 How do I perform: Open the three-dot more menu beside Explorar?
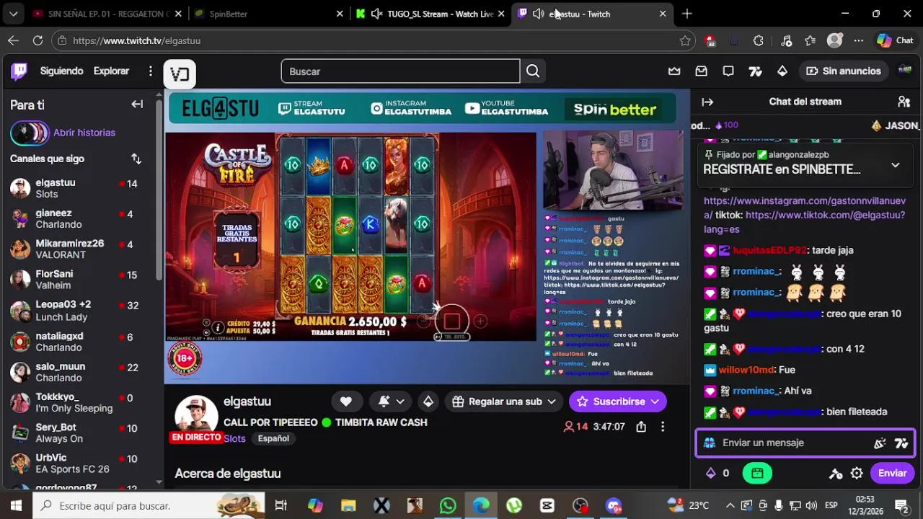(150, 71)
